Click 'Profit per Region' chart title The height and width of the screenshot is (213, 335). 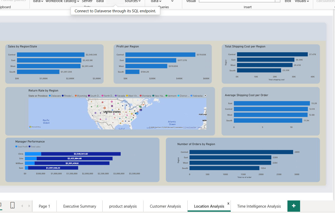(x=128, y=46)
